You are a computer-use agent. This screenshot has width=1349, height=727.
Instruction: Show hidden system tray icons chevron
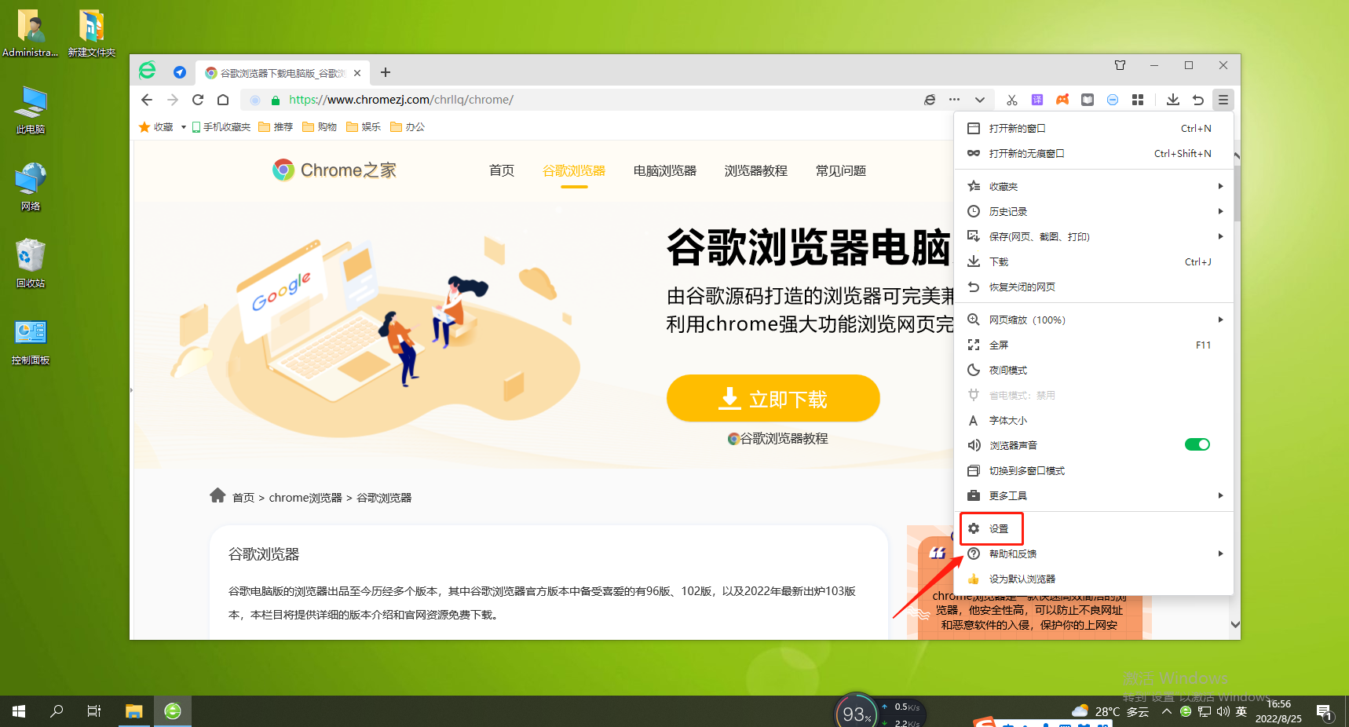[x=1167, y=711]
